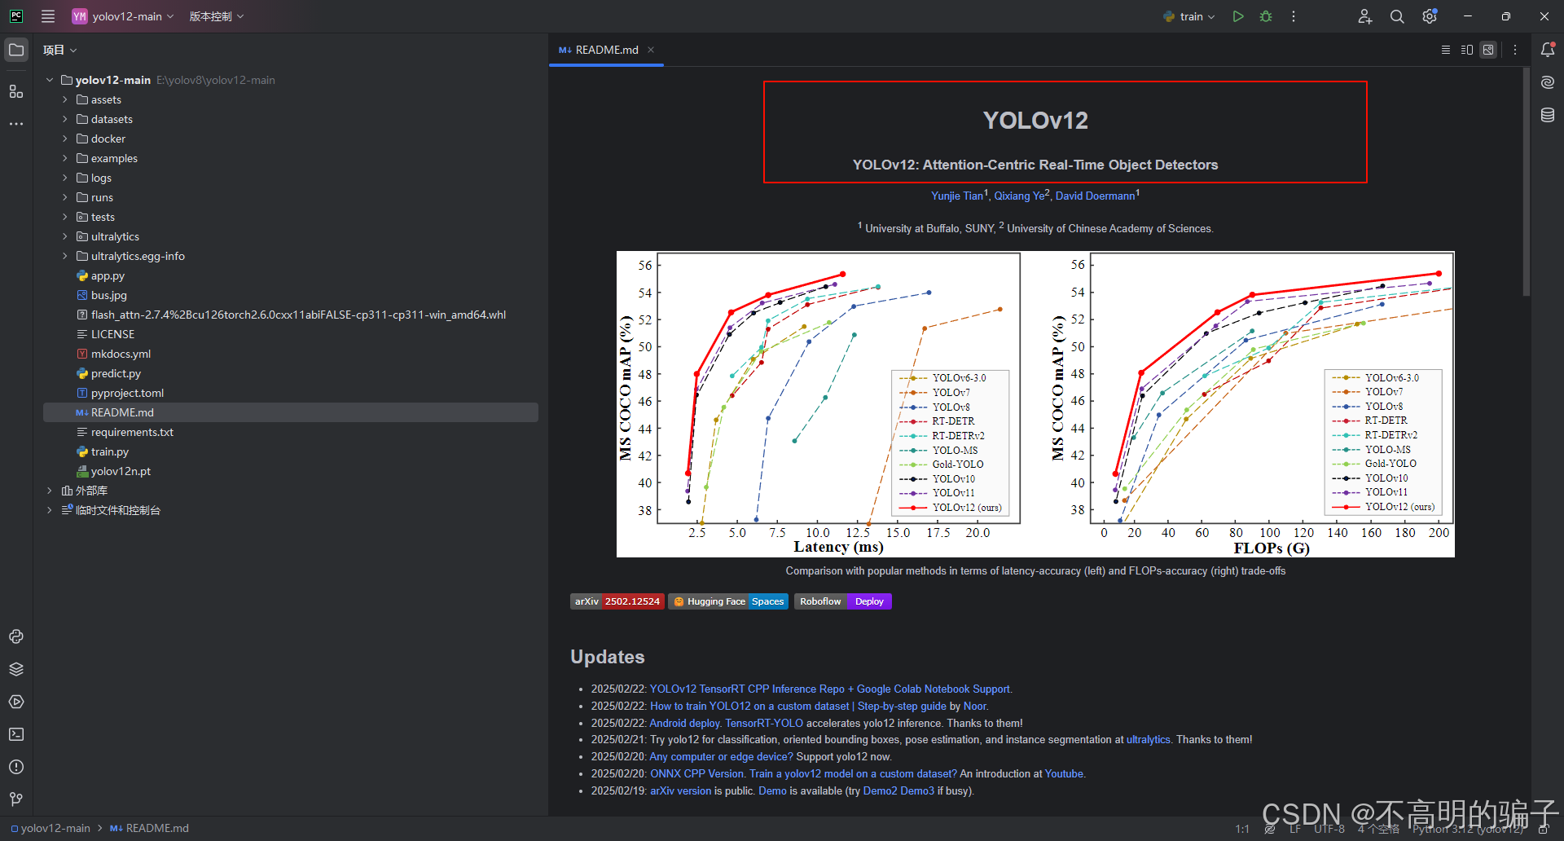Select train.py in project tree
The height and width of the screenshot is (841, 1564).
pyautogui.click(x=110, y=451)
